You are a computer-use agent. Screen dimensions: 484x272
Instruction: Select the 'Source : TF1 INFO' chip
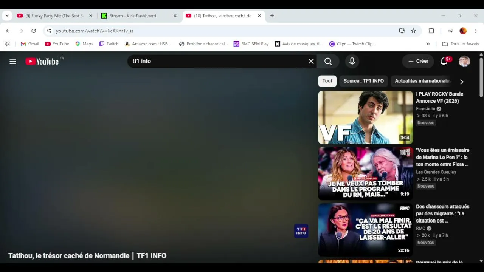pyautogui.click(x=363, y=81)
